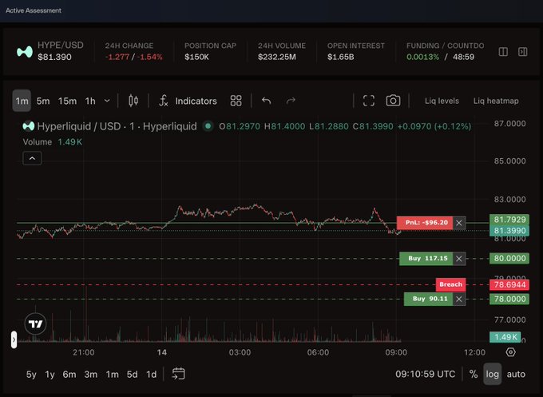The width and height of the screenshot is (543, 397).
Task: Switch to 5m timeframe
Action: click(43, 101)
